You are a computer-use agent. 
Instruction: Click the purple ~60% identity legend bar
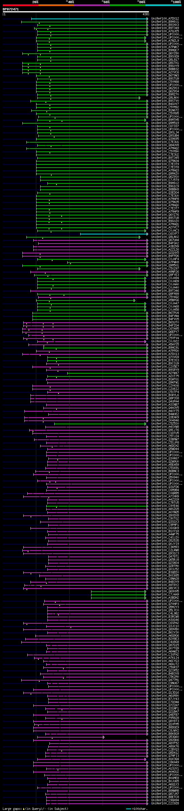click(x=92, y=5)
